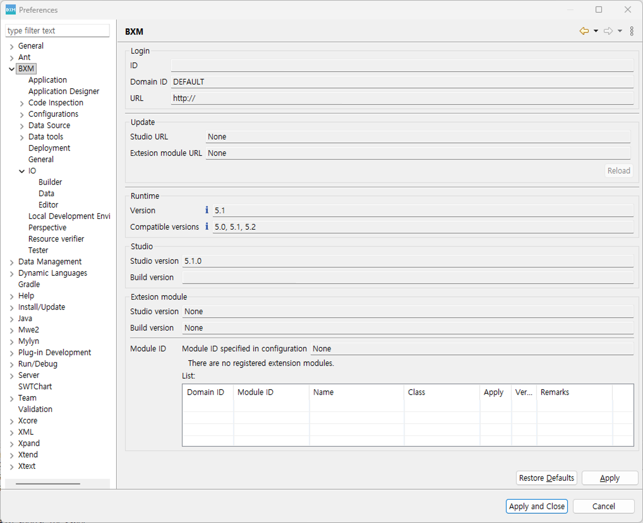Click the Apply and Close button
The image size is (643, 523).
pyautogui.click(x=536, y=506)
